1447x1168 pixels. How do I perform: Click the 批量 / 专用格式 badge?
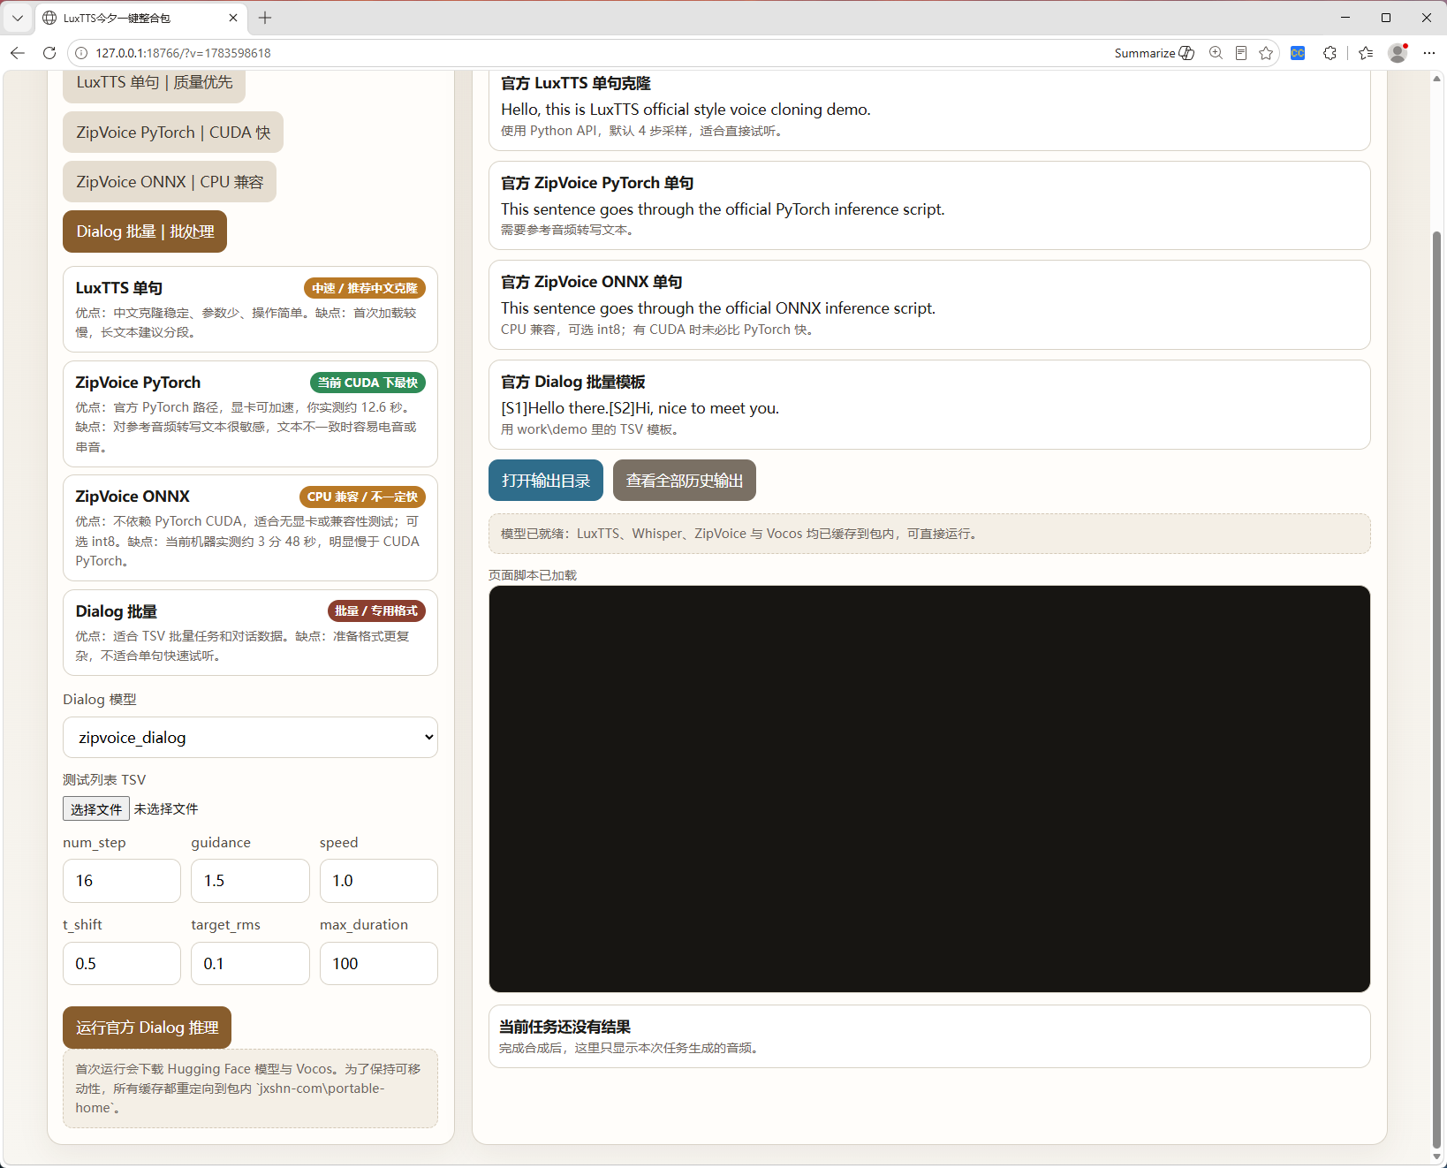click(376, 611)
